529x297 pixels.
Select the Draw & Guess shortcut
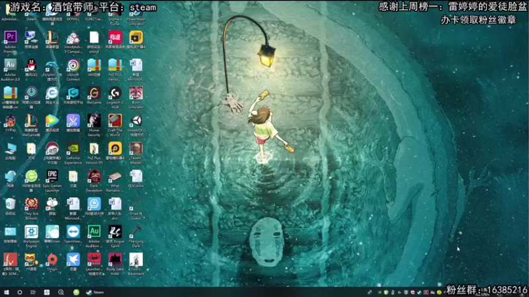(136, 205)
